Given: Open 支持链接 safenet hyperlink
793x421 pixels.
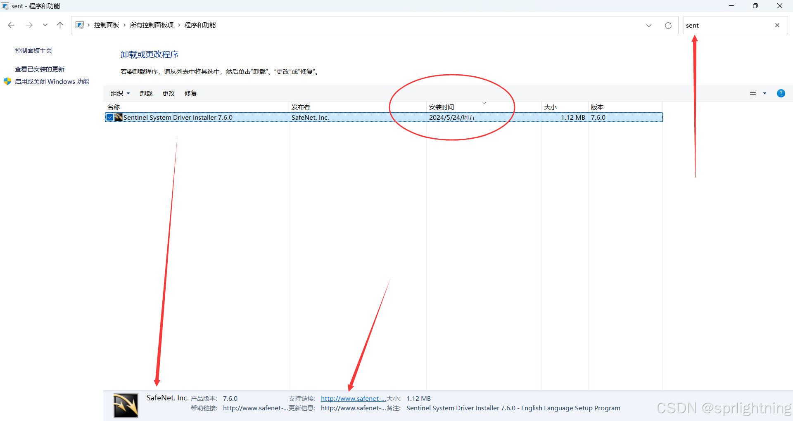Looking at the screenshot, I should tap(353, 399).
